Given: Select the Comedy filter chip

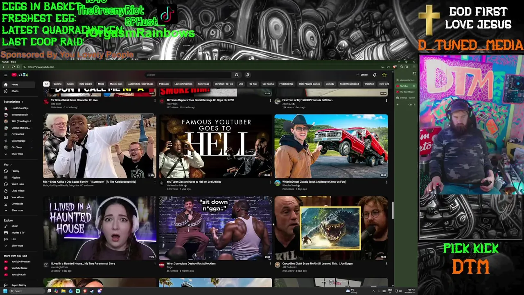Looking at the screenshot, I should pyautogui.click(x=330, y=84).
